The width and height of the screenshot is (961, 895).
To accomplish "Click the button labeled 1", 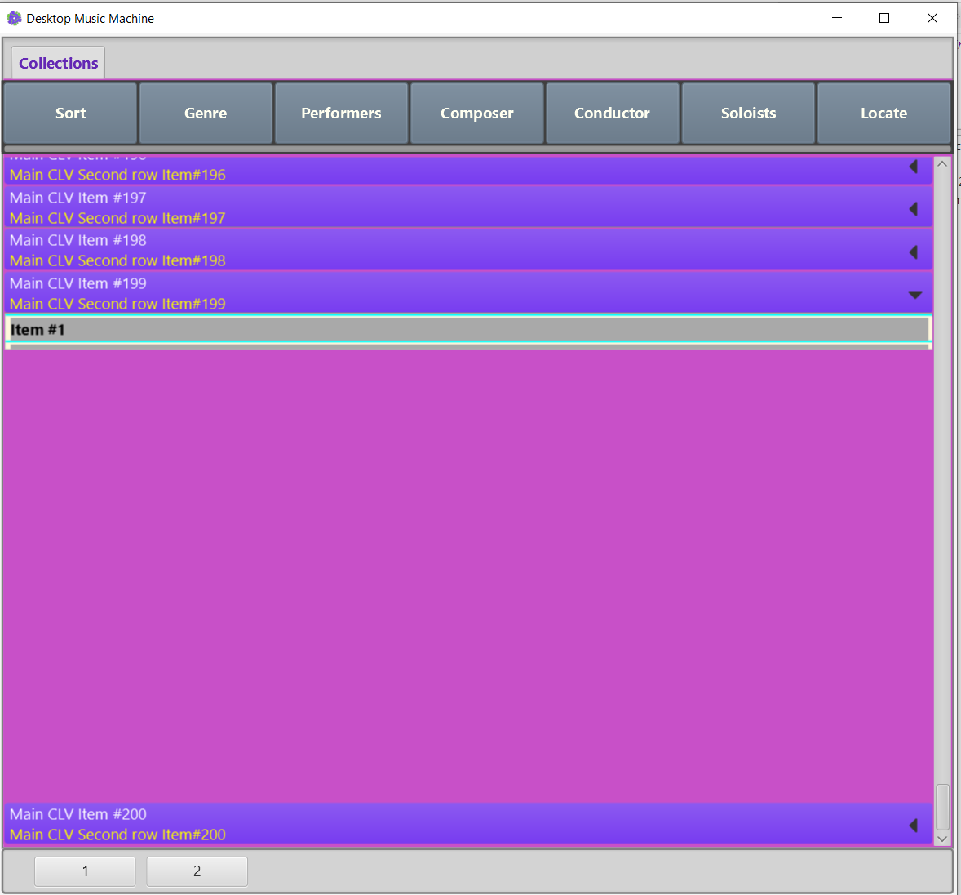I will point(85,871).
